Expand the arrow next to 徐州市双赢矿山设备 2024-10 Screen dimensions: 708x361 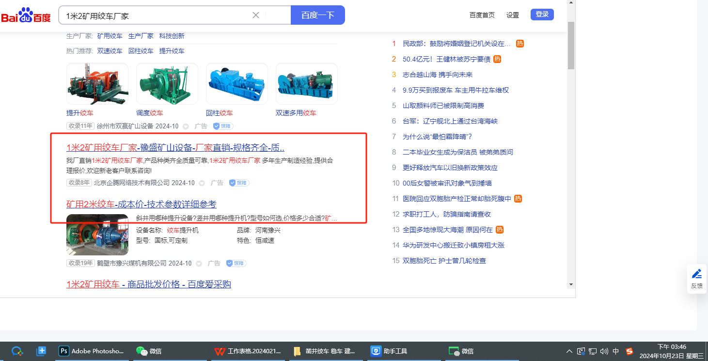click(186, 126)
